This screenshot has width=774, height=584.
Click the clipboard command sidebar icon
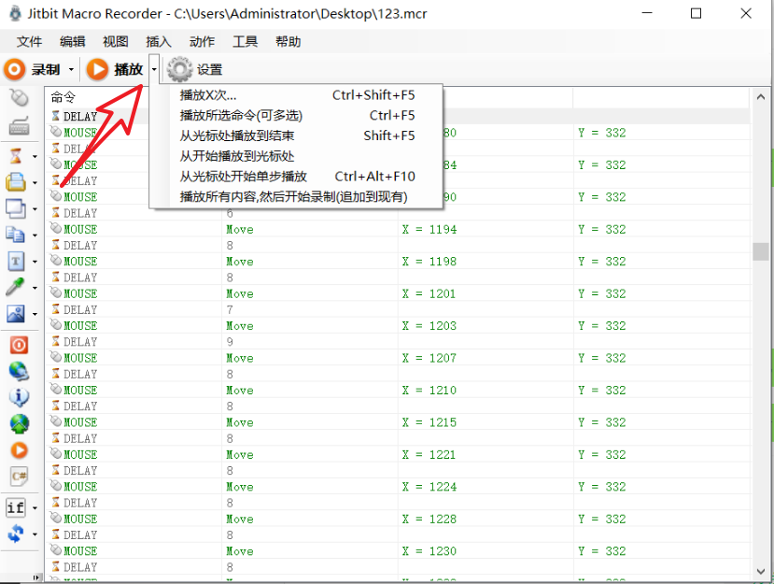16,182
